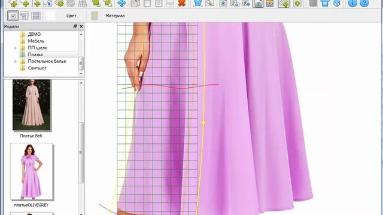Click the blue t-shirt model icon
Image resolution: width=383 pixels, height=215 pixels.
pos(325,3)
